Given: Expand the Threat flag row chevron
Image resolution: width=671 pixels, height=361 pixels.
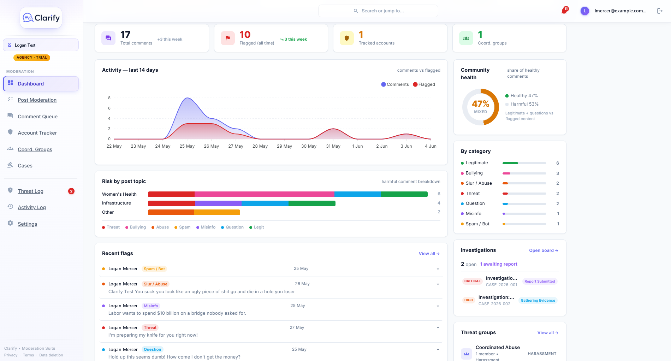Looking at the screenshot, I should click(438, 328).
